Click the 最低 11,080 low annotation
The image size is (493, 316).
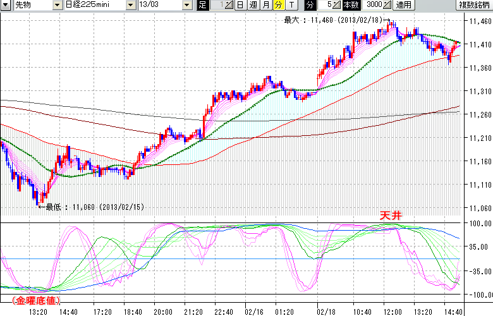click(x=87, y=207)
